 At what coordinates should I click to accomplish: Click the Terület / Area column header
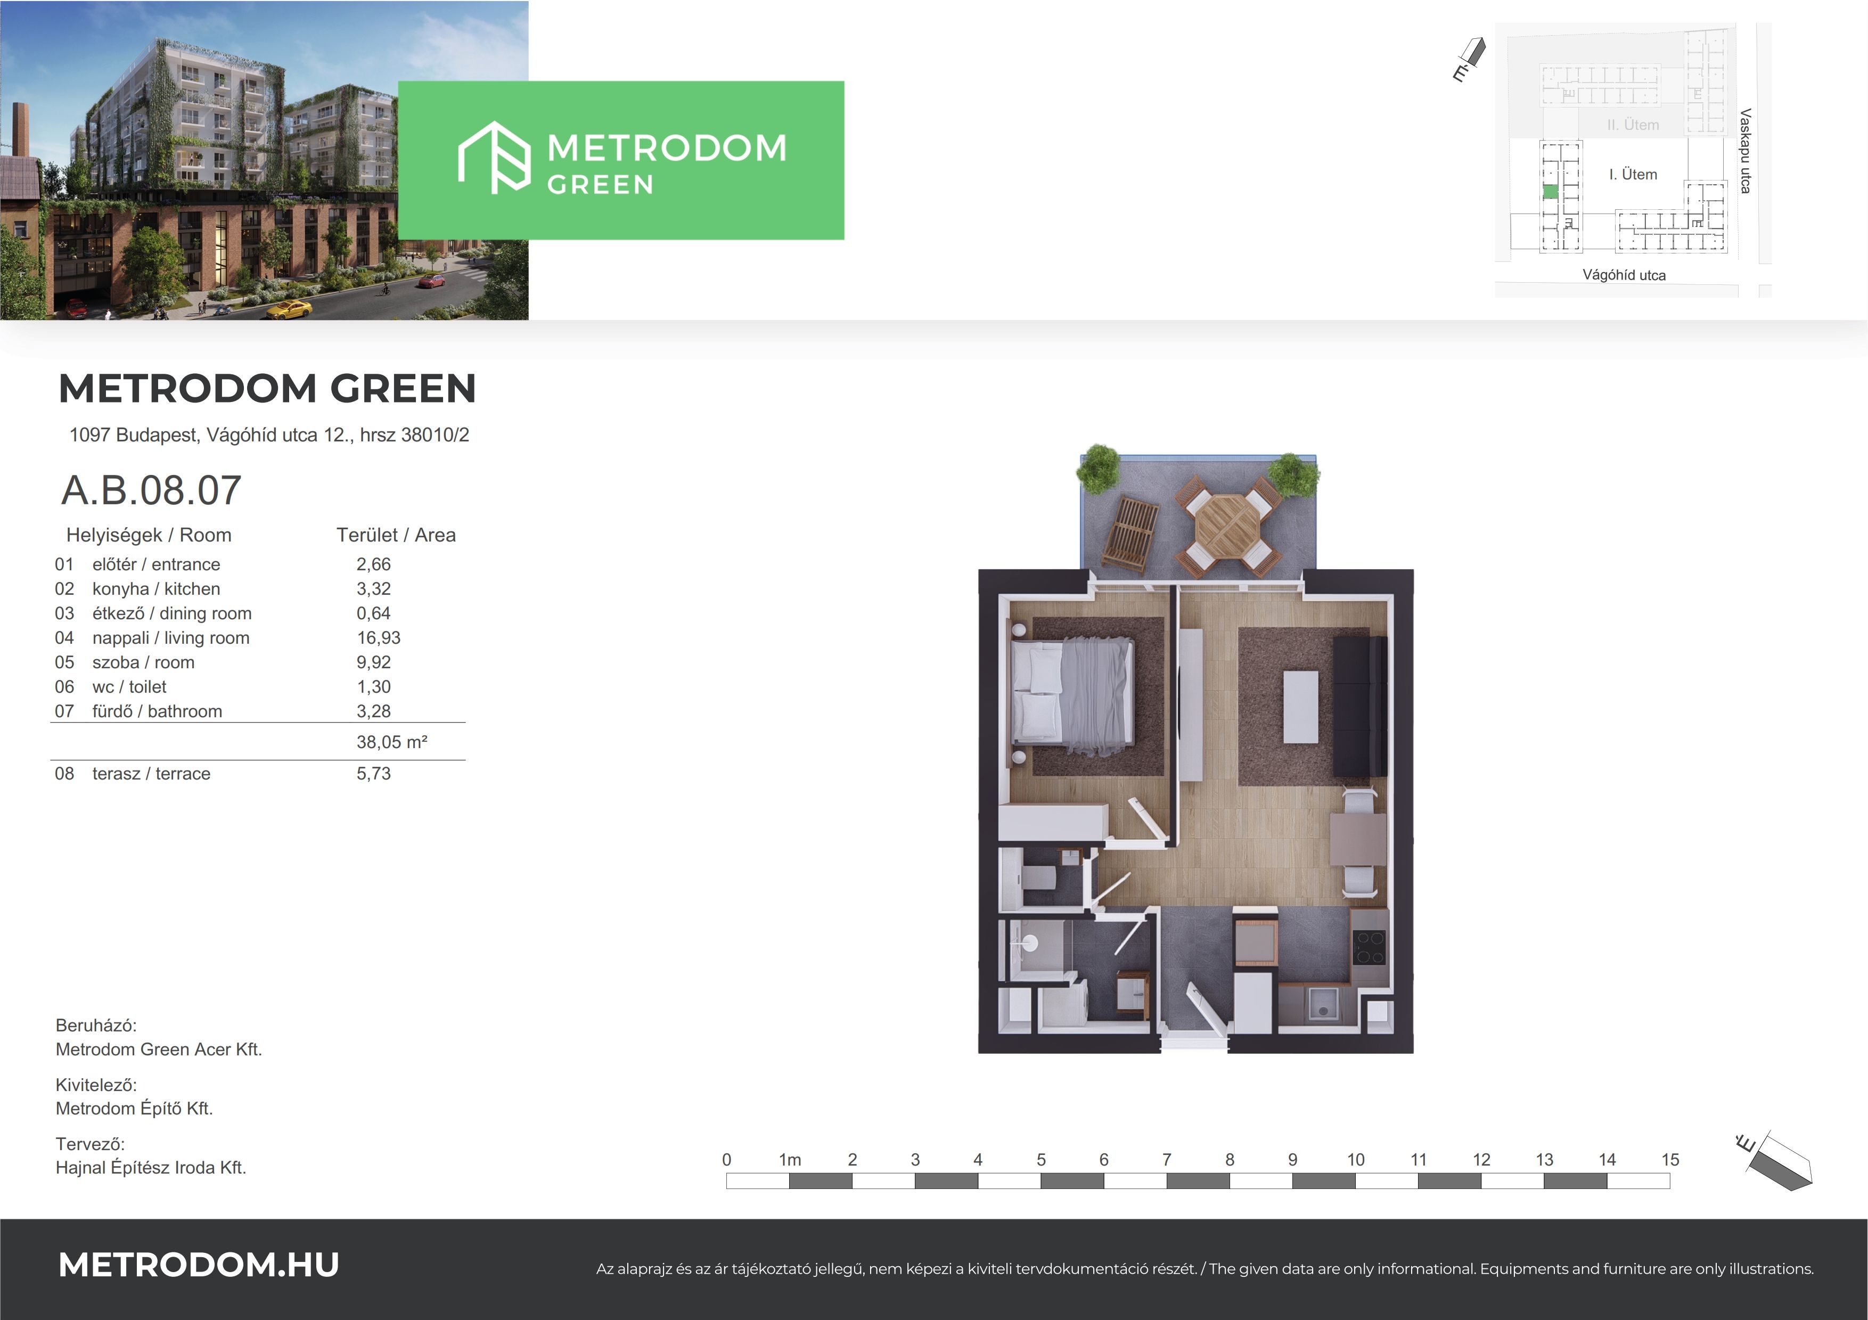click(x=396, y=535)
